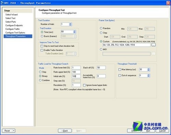Click the Resolution (%) field
The image size is (171, 135).
click(x=76, y=85)
